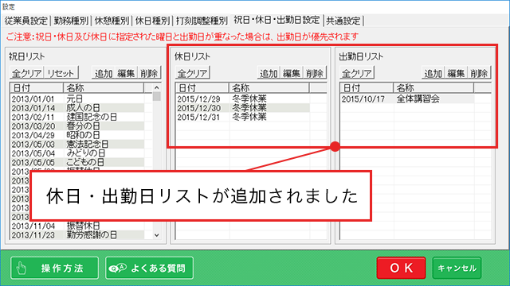Click 名称 column header in 祝日リスト

104,88
